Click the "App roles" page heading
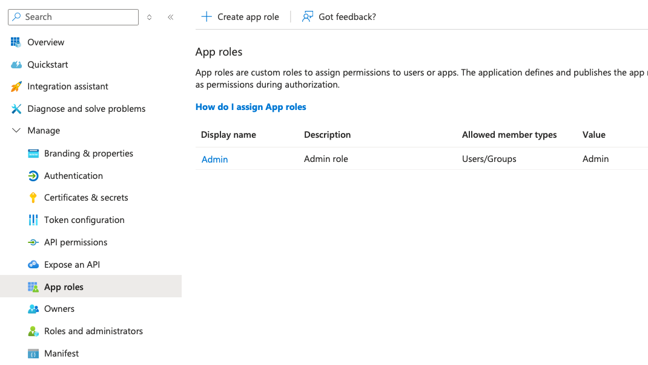This screenshot has width=648, height=365. [x=219, y=52]
